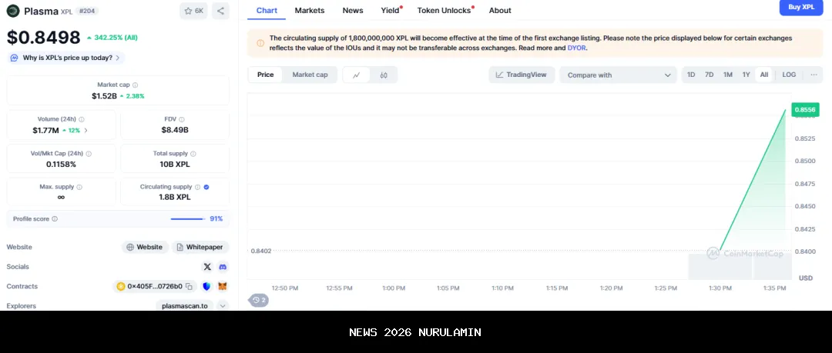Screen dimensions: 832x353
Task: Open the chart more options ellipsis menu
Action: [814, 75]
